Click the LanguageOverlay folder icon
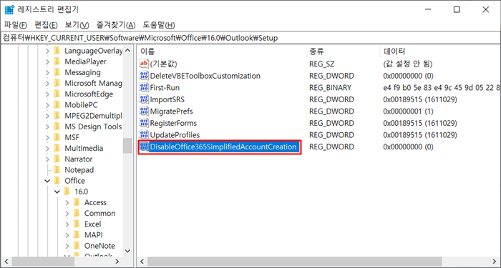The height and width of the screenshot is (268, 501). click(57, 51)
